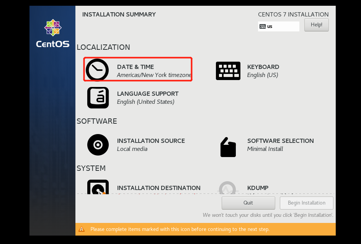Open the Keyboard layout icon
The height and width of the screenshot is (244, 361).
(x=228, y=71)
